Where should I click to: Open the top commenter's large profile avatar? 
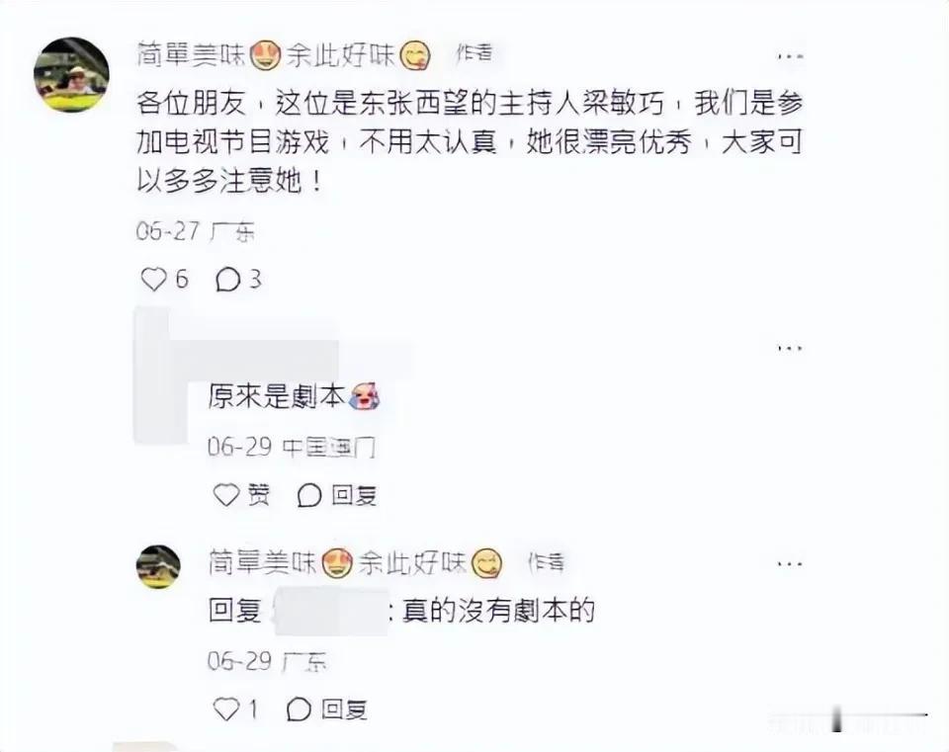71,74
